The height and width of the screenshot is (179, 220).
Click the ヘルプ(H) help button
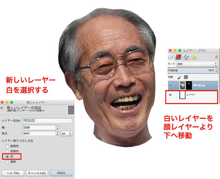[13, 173]
